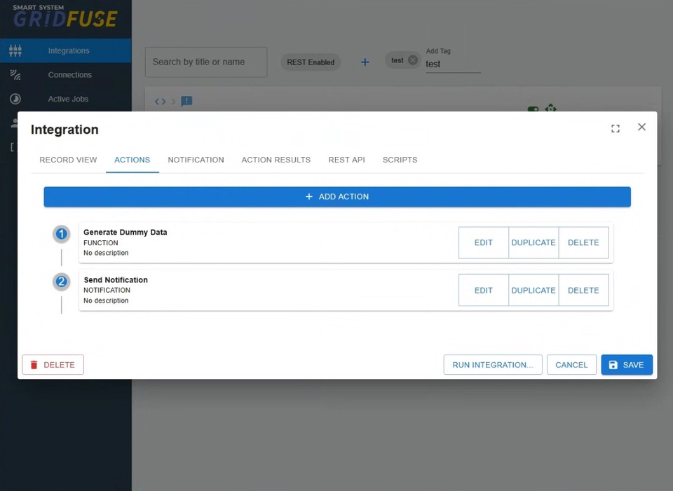
Task: Select the Generate Dummy Data title
Action: click(125, 233)
